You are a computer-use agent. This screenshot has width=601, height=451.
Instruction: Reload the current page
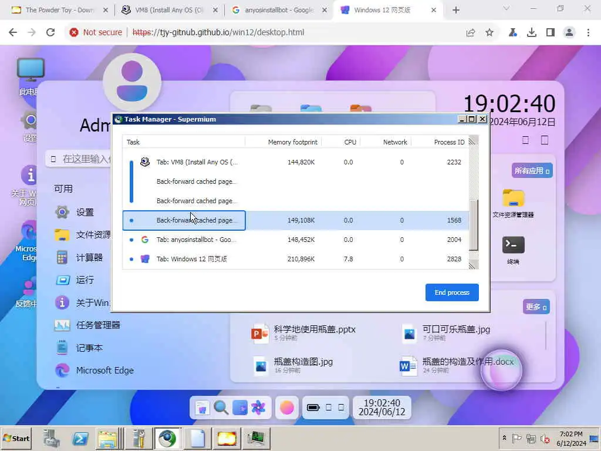[x=50, y=32]
